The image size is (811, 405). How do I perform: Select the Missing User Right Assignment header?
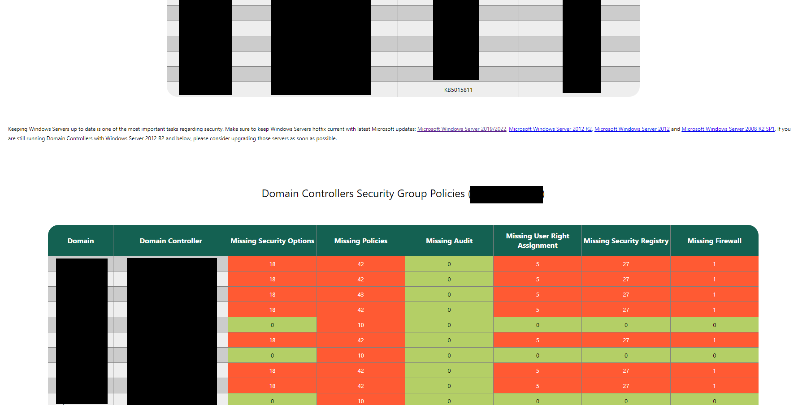[538, 241]
